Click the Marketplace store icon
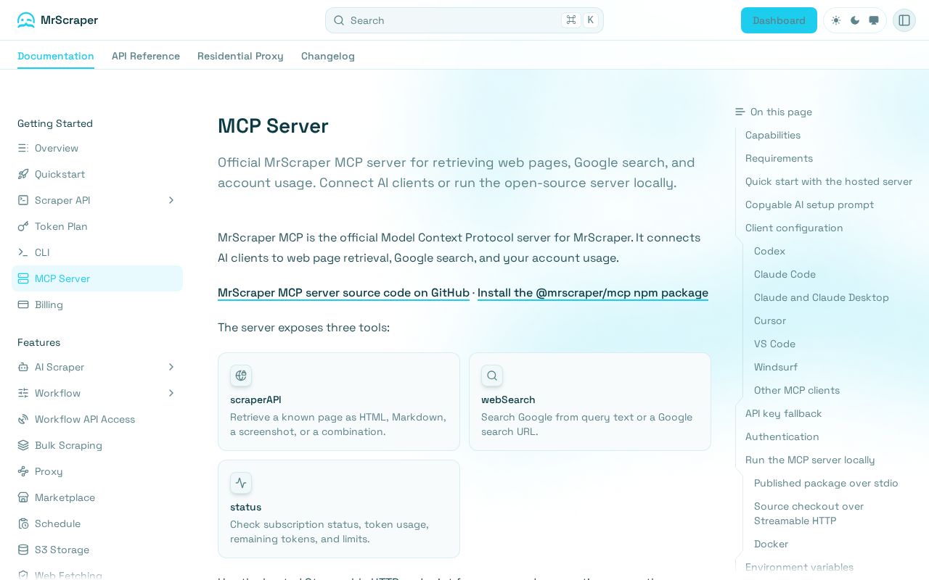The image size is (929, 580). point(23,497)
